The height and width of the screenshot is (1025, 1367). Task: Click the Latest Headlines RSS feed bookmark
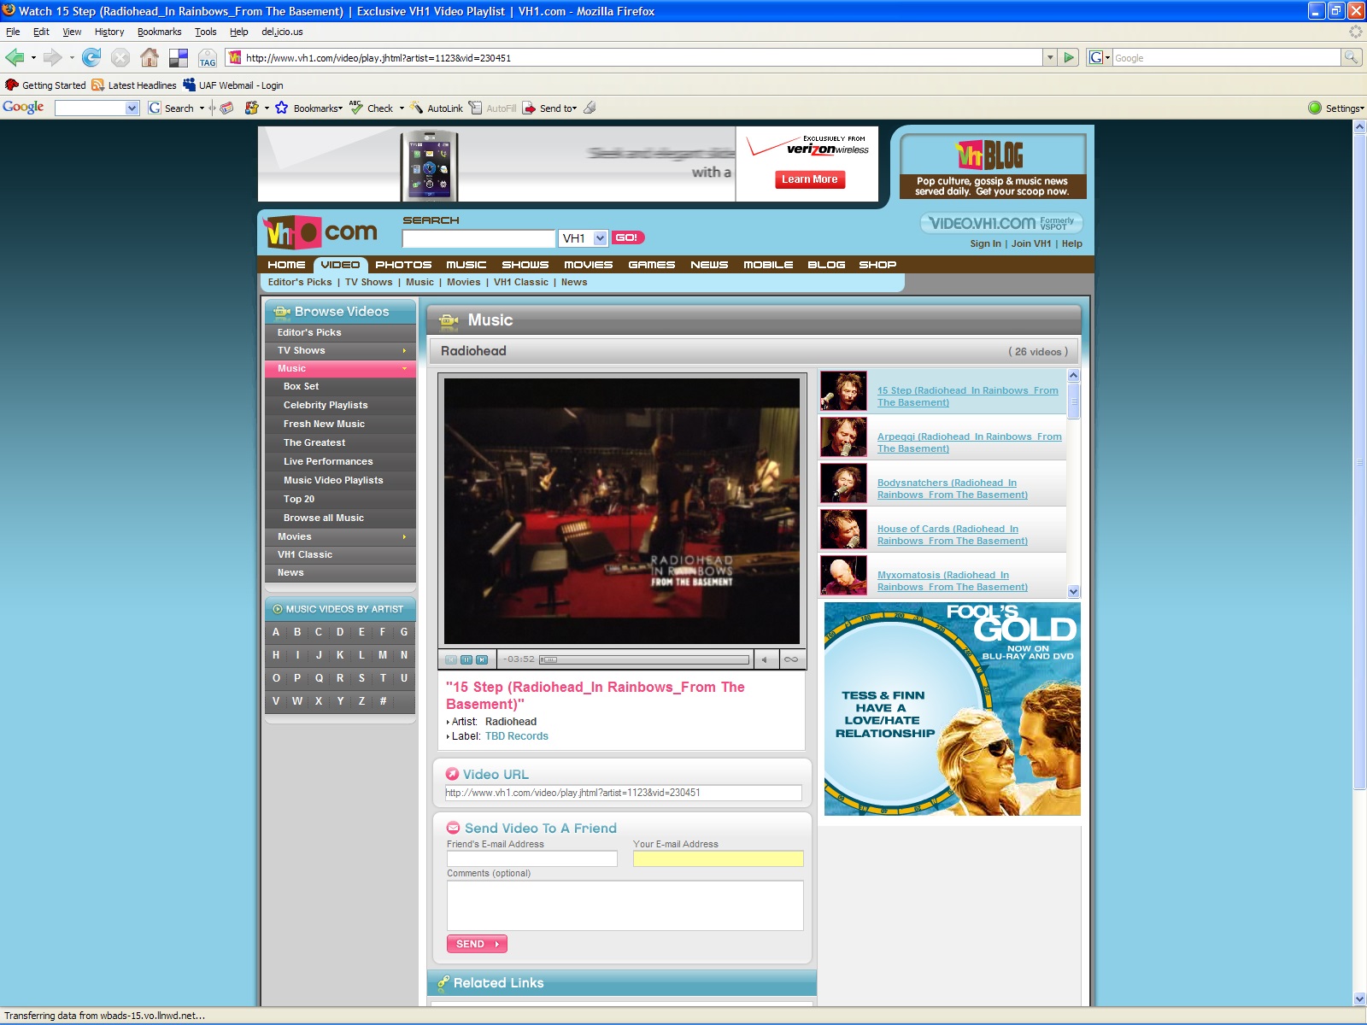click(x=134, y=85)
